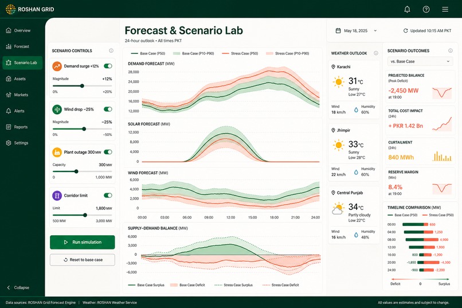Toggle Stress Case Surplus legend entry
462x308 pixels.
click(x=234, y=285)
